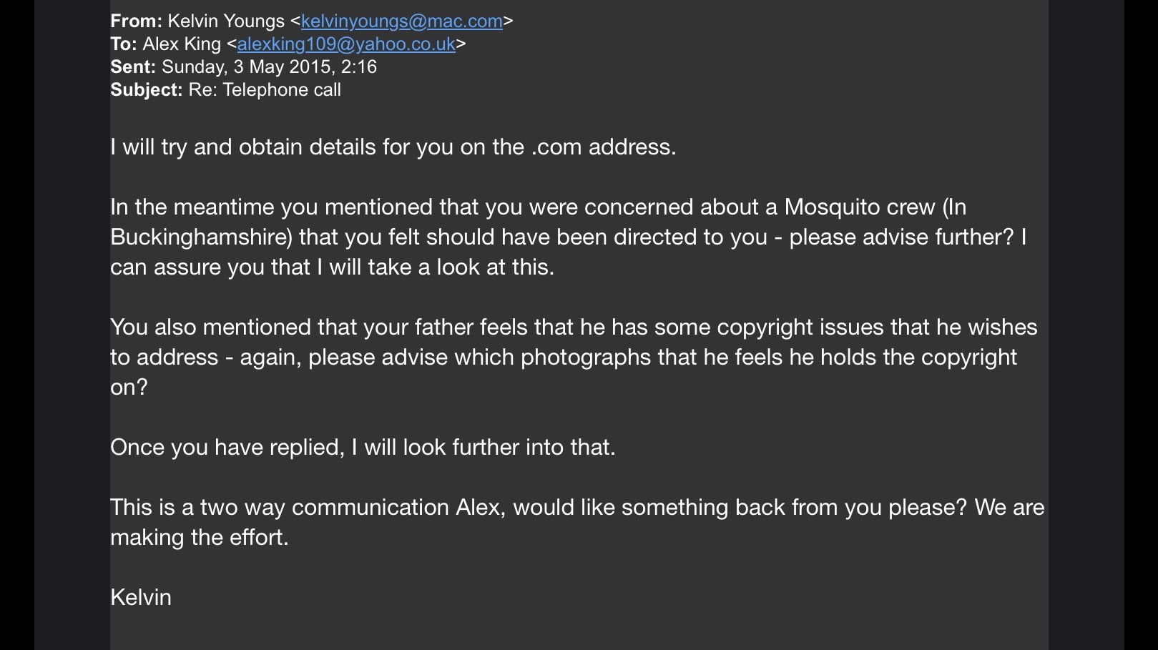Click the date 'Sunday, 3 May 2015, 2:16'

[x=269, y=67]
